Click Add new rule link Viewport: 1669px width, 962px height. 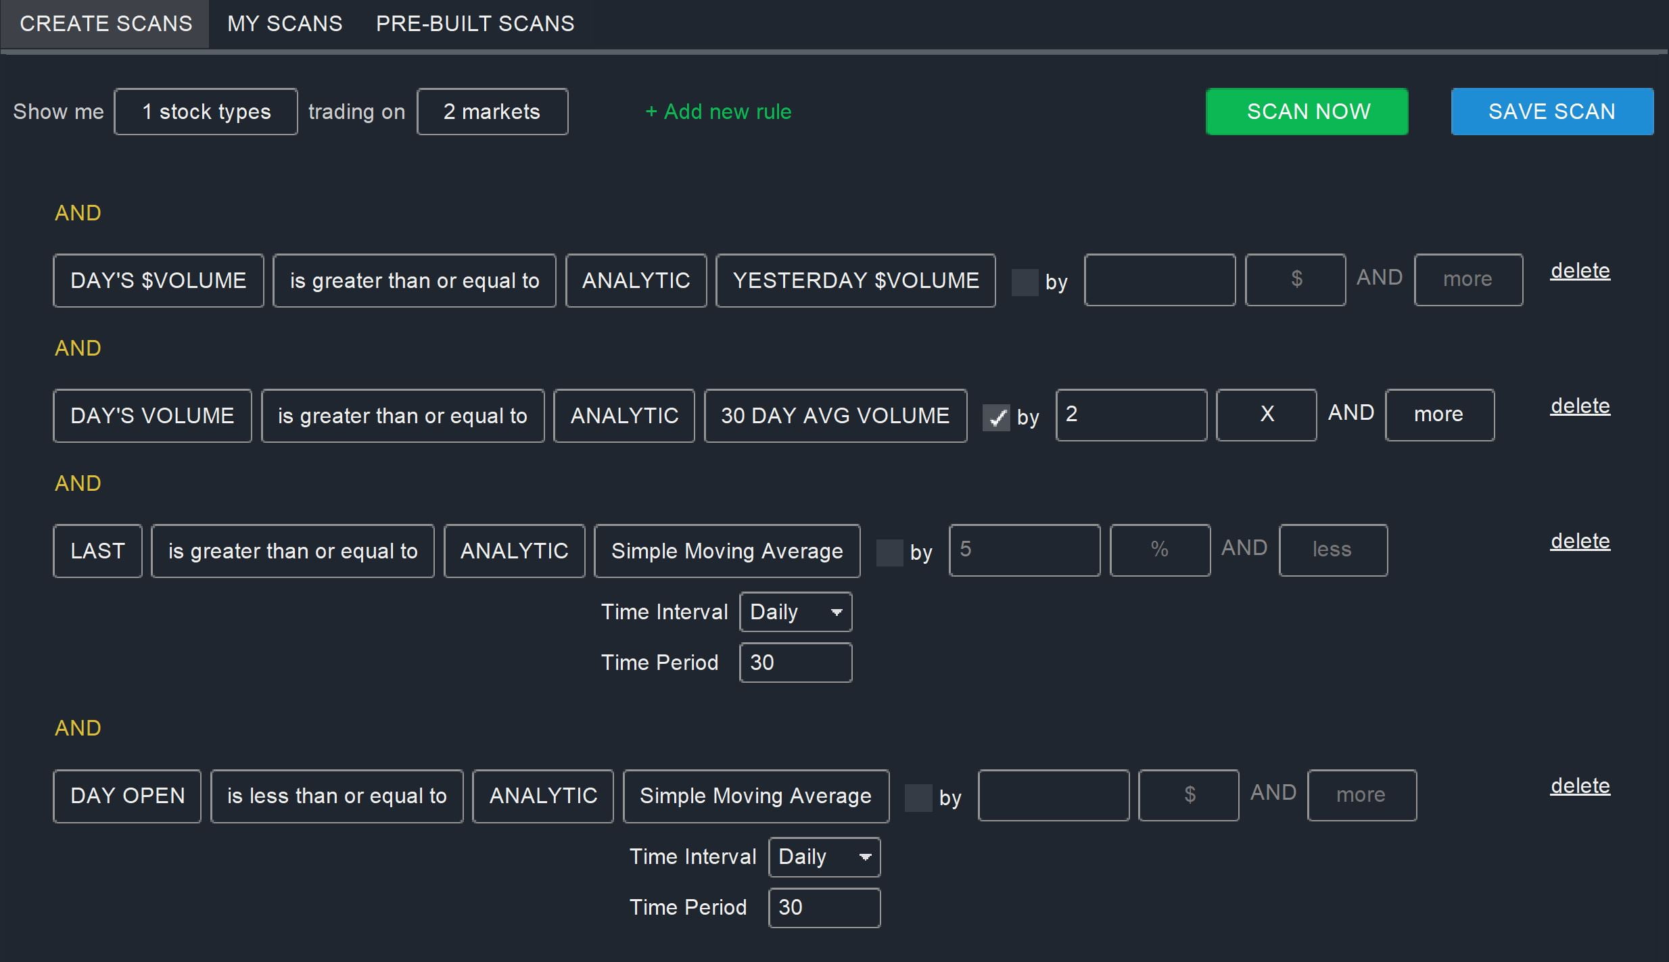click(x=717, y=112)
